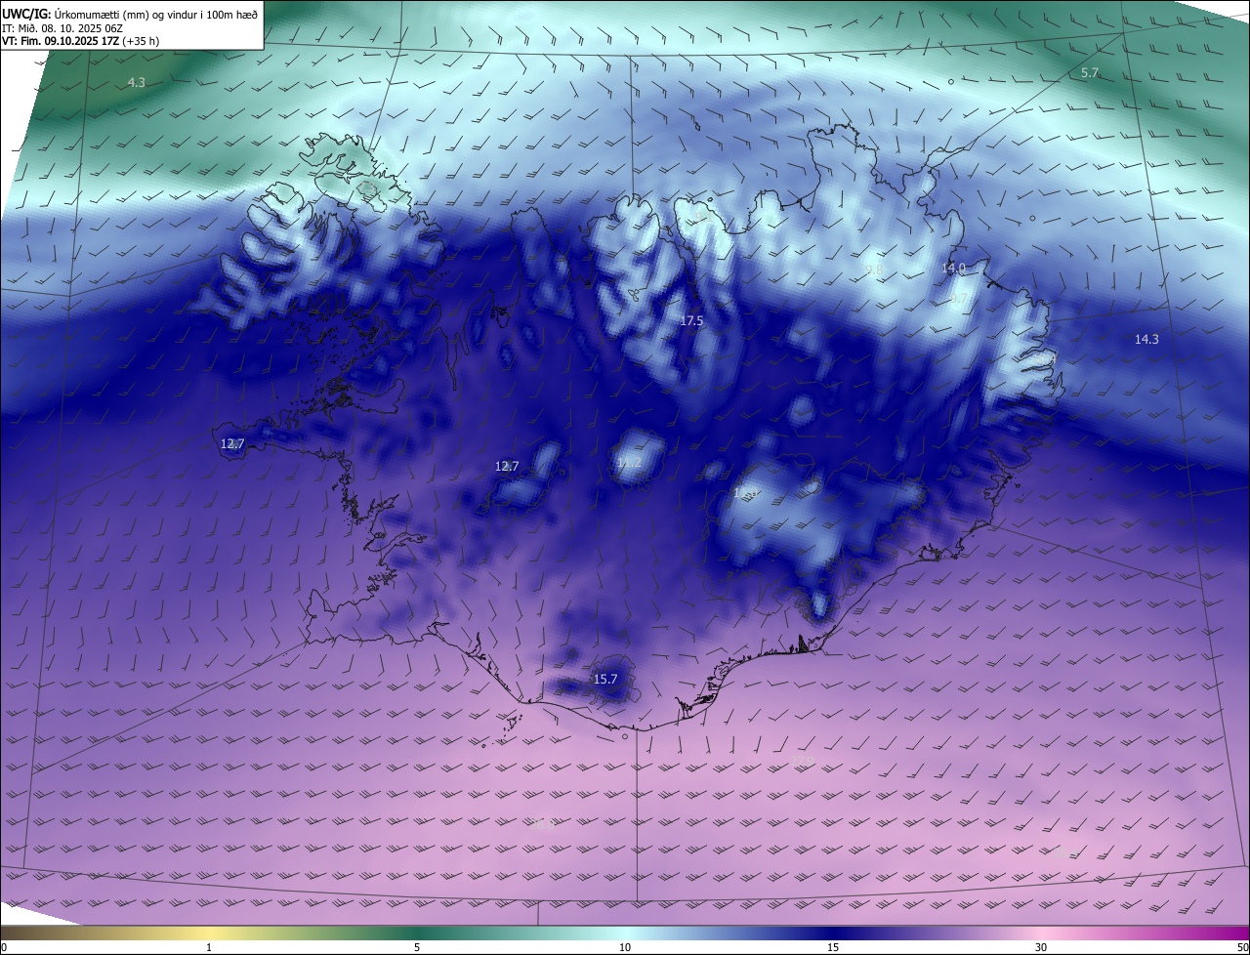The image size is (1250, 955).
Task: Click the '1' tick on the color scale
Action: 209,947
